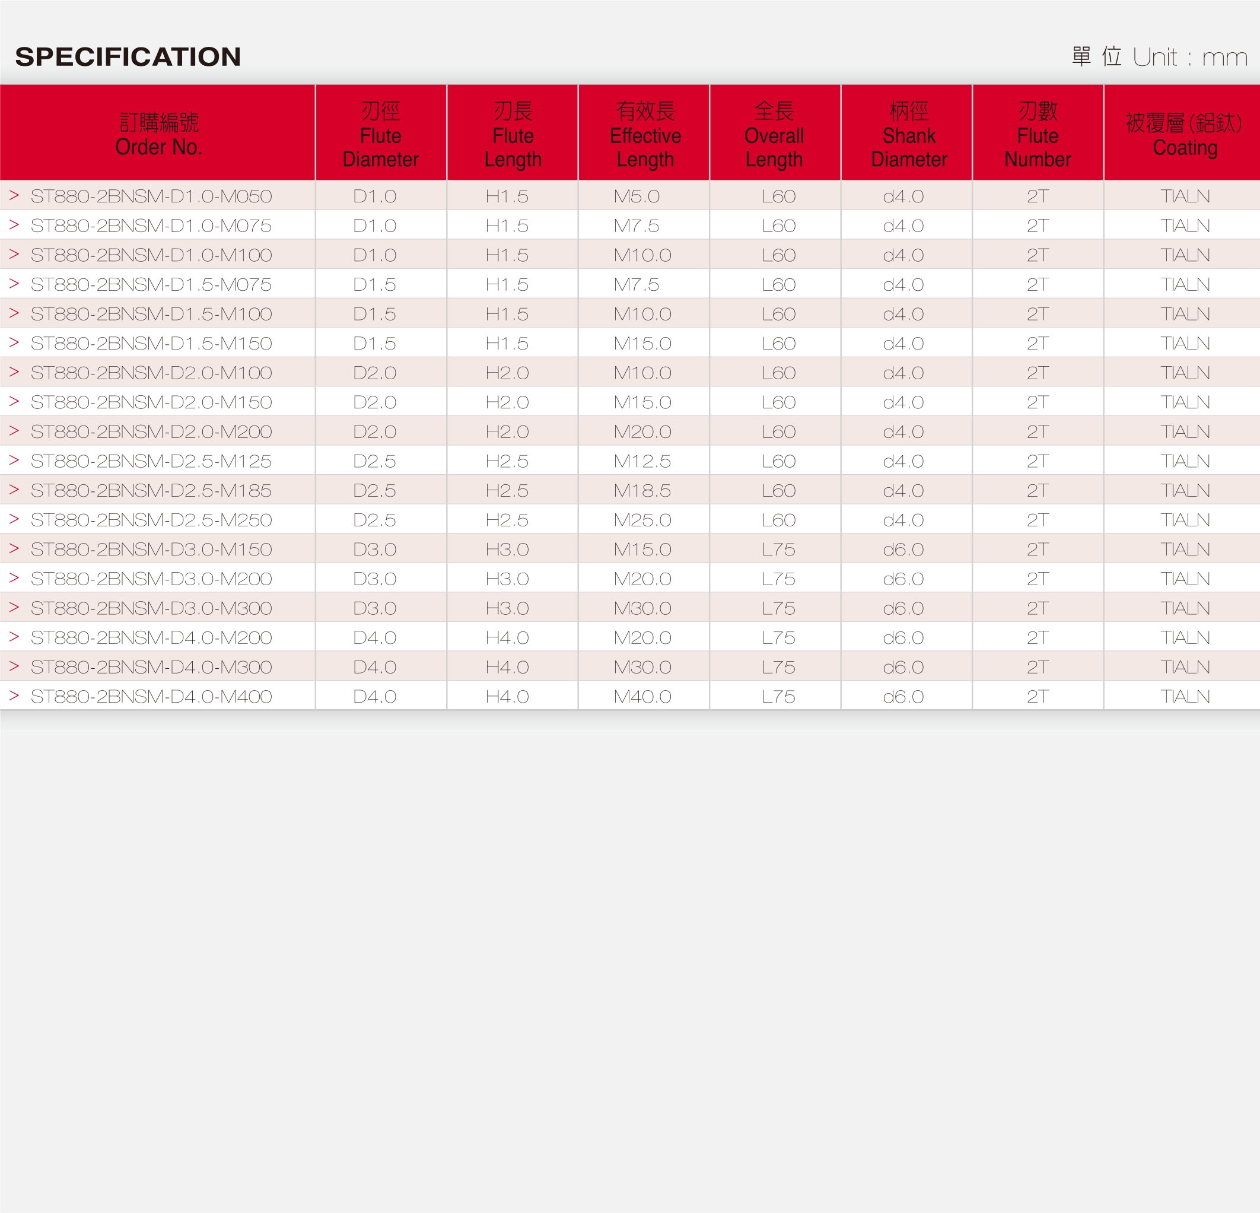
Task: Click flute length H2.5 in the D2.5-M125 row
Action: (x=507, y=461)
